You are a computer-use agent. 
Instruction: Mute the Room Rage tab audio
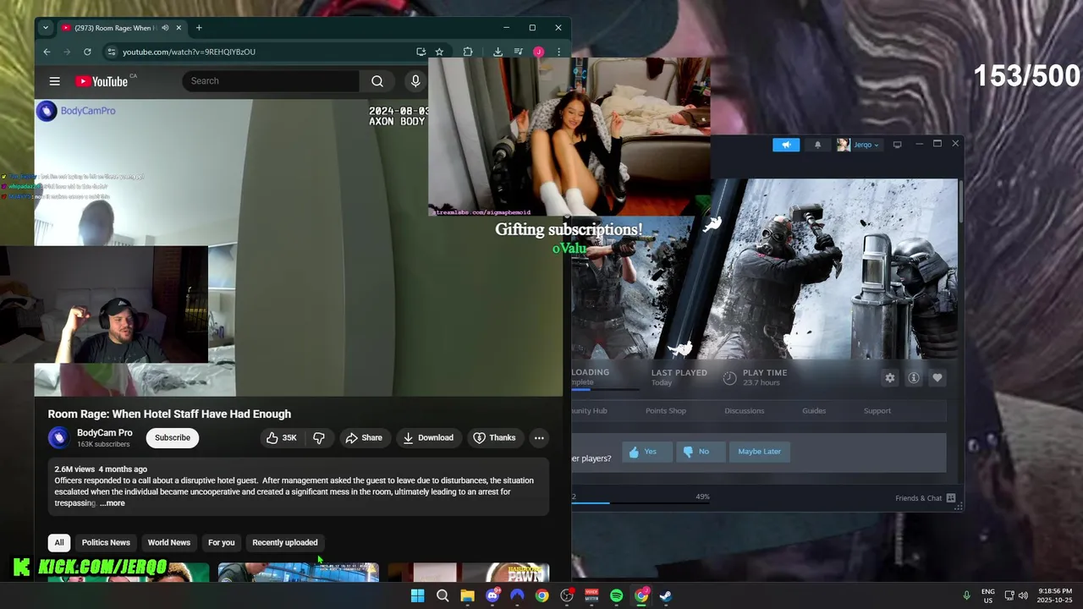165,28
